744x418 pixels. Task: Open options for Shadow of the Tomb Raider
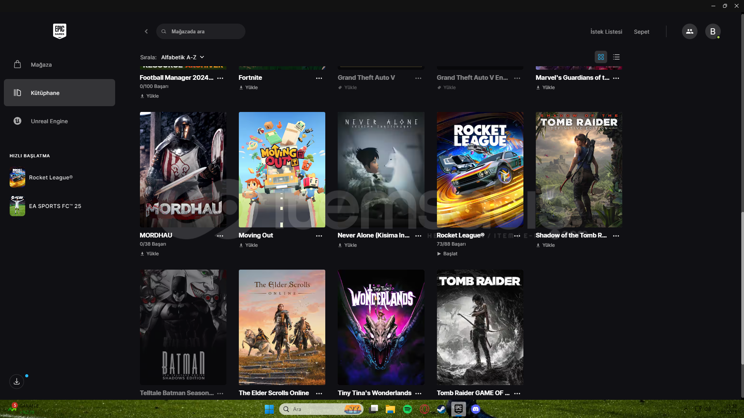coord(616,236)
